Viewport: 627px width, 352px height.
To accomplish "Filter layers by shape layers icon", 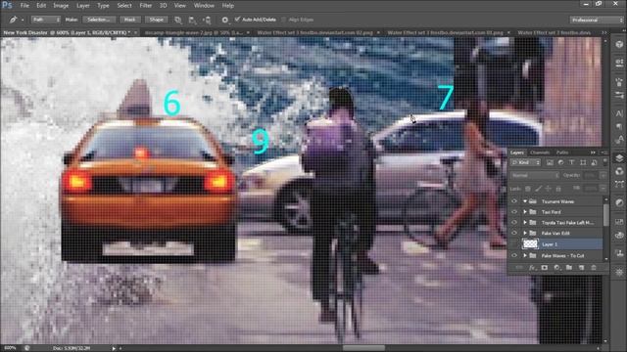I will (583, 162).
